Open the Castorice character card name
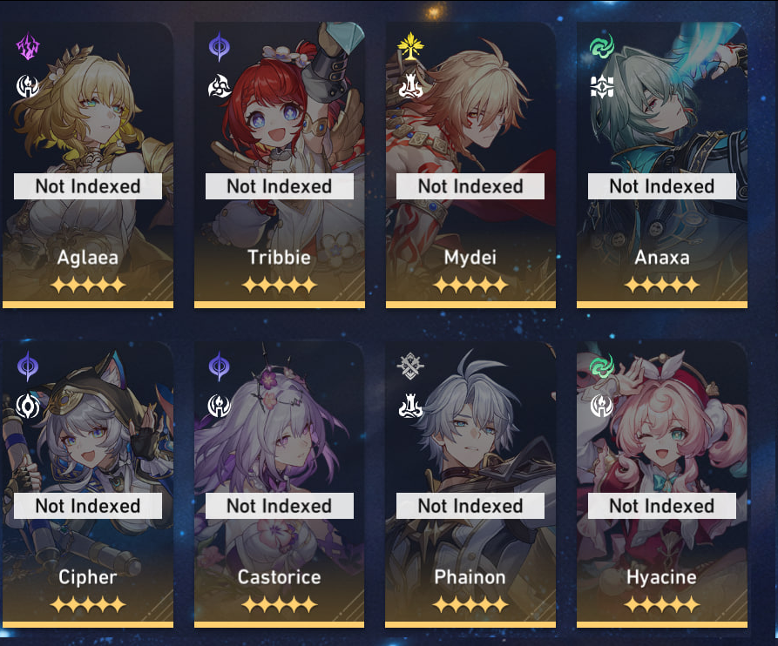 [279, 576]
